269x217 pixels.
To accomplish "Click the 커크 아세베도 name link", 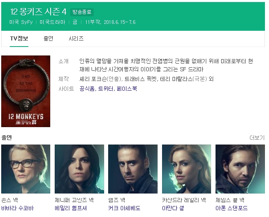I will [x=124, y=208].
